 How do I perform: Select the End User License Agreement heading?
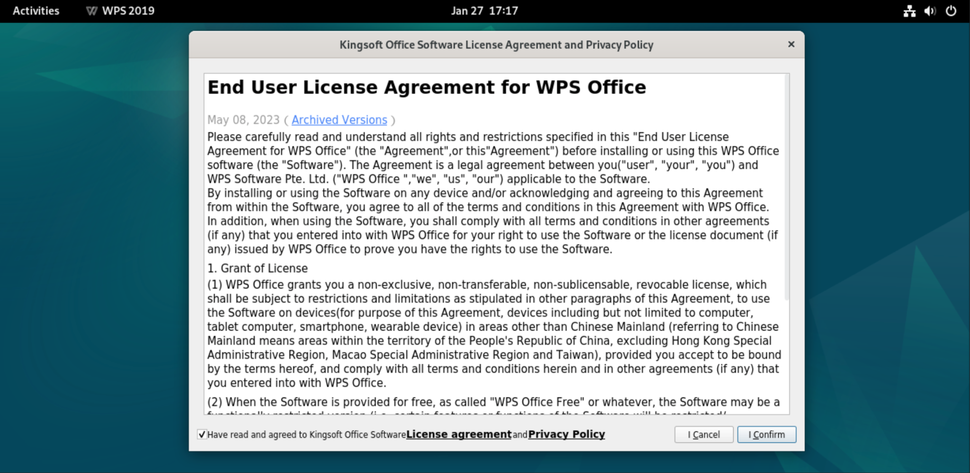pyautogui.click(x=426, y=87)
